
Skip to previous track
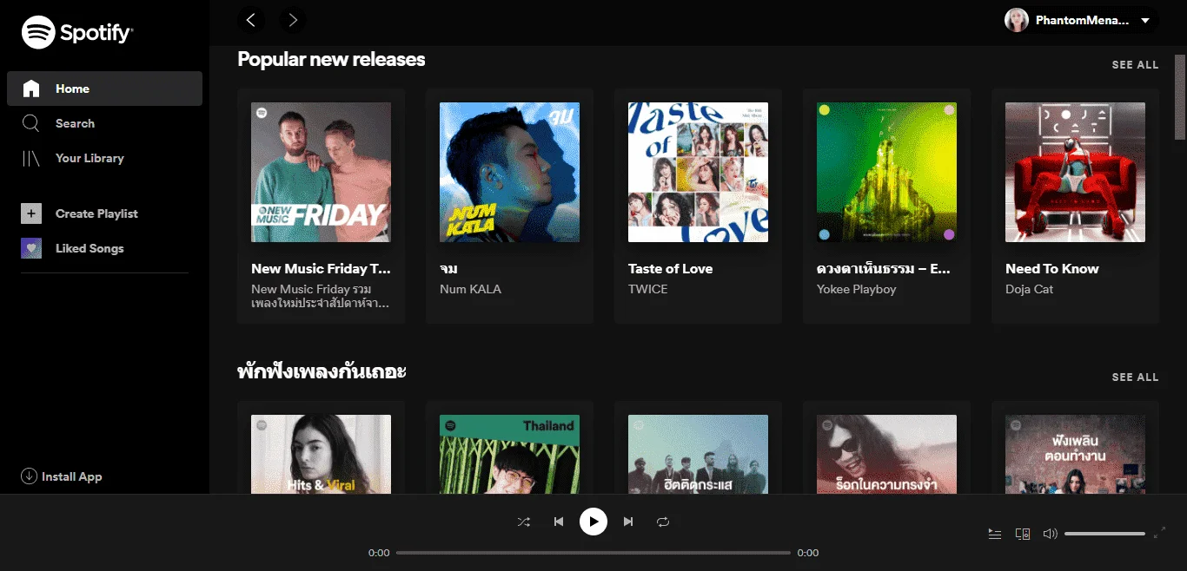(x=559, y=522)
